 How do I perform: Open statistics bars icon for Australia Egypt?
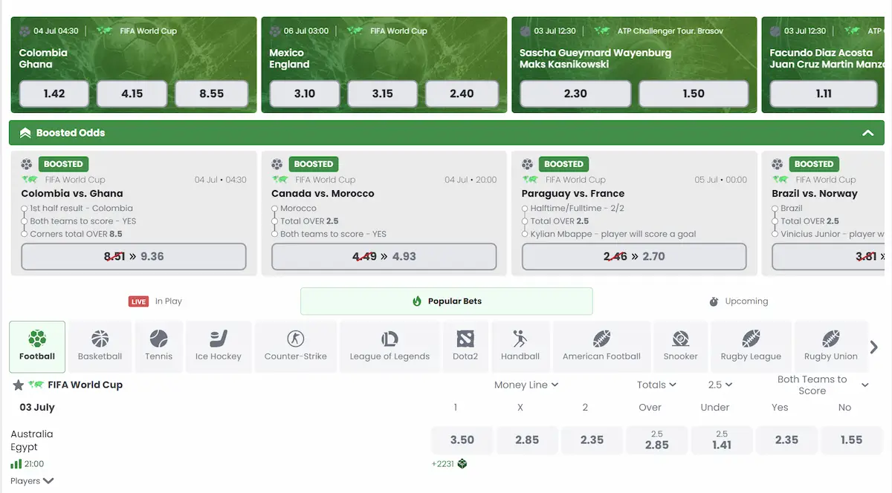click(16, 464)
